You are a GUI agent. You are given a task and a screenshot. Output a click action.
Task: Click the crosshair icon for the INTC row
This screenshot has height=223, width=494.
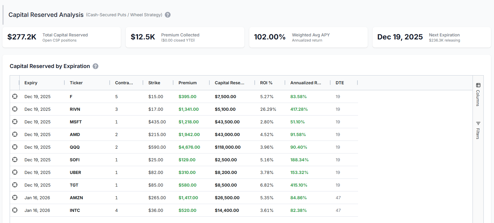15,210
